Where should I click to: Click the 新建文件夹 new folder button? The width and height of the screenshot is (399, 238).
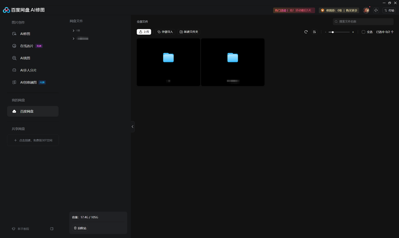coord(189,32)
